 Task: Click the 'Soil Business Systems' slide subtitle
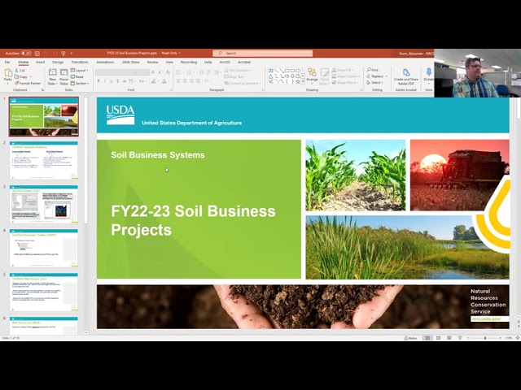[x=158, y=155]
